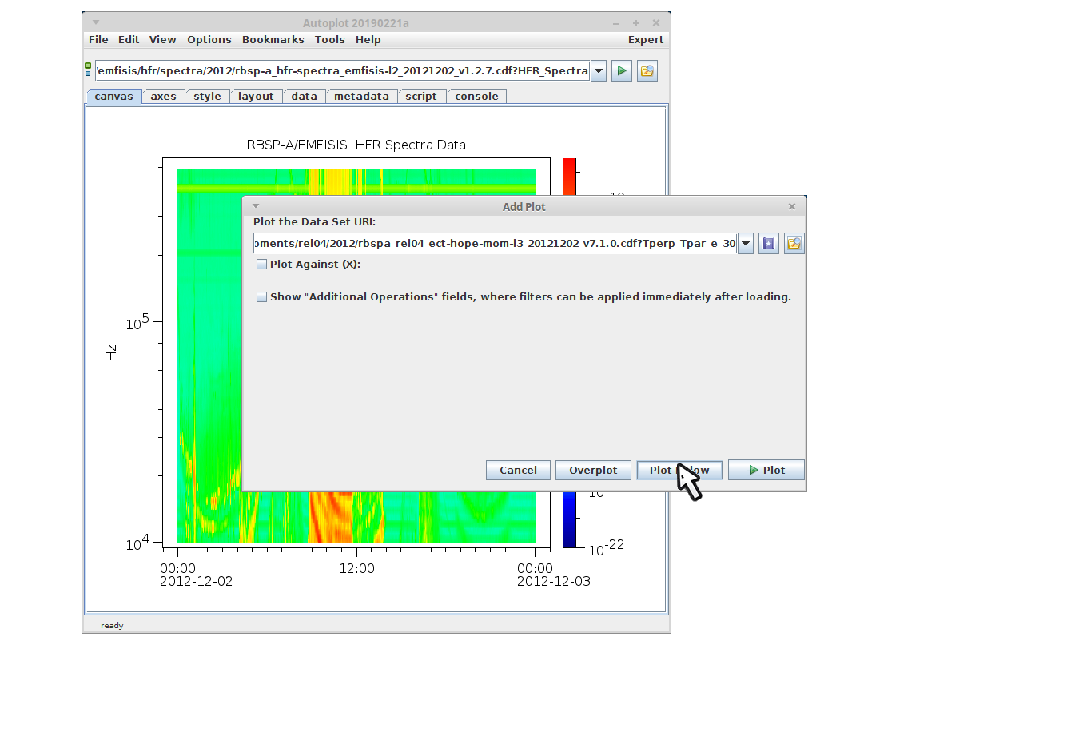Viewport: 1075px width, 732px height.
Task: Open the Autoplot title bar window menu arrow
Action: [x=96, y=23]
